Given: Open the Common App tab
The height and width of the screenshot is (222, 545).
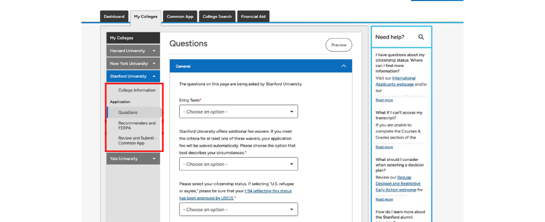Looking at the screenshot, I should click(x=180, y=16).
